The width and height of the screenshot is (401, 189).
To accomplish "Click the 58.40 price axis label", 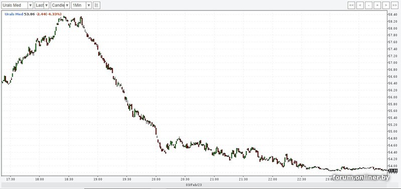I will click(x=393, y=14).
